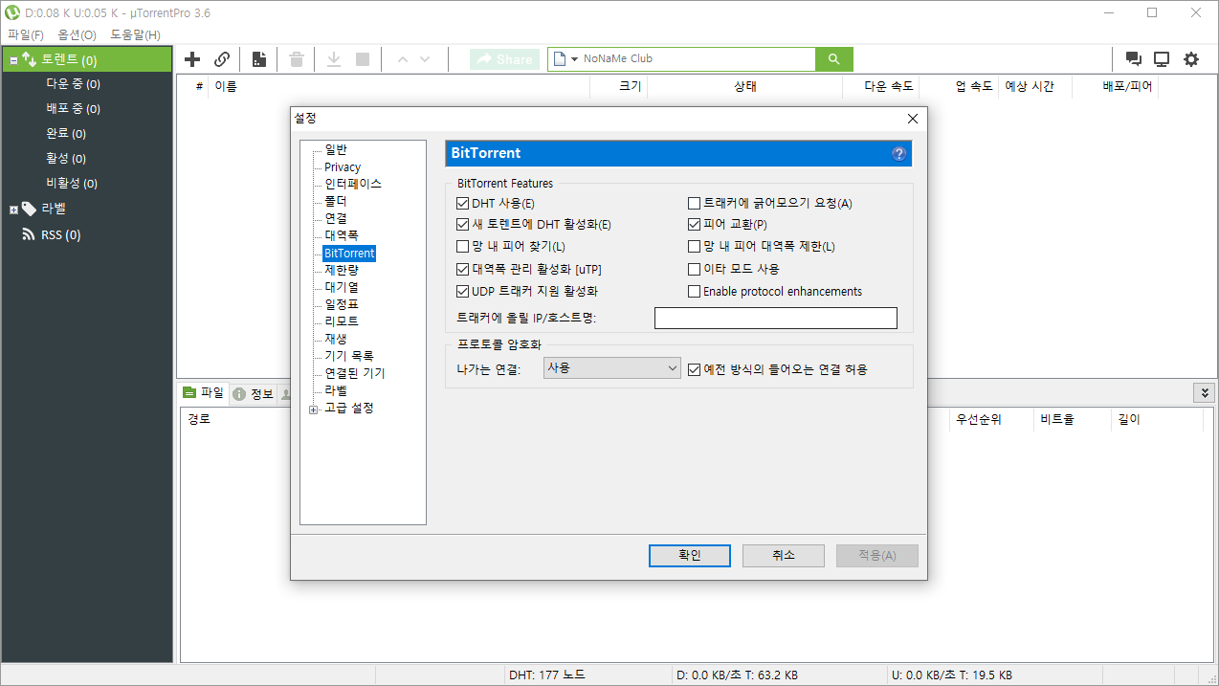Toggle the DHT 사용(E) checkbox
1219x686 pixels.
click(463, 203)
